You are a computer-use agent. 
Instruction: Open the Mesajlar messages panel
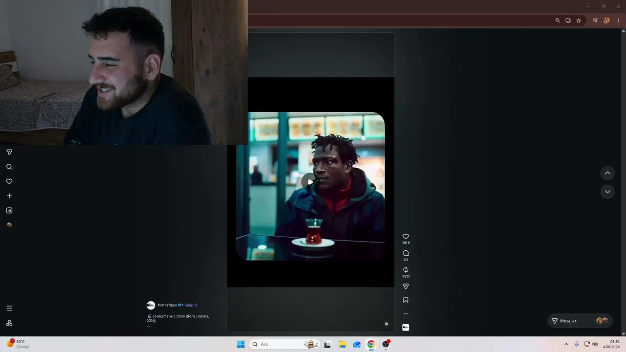[580, 321]
